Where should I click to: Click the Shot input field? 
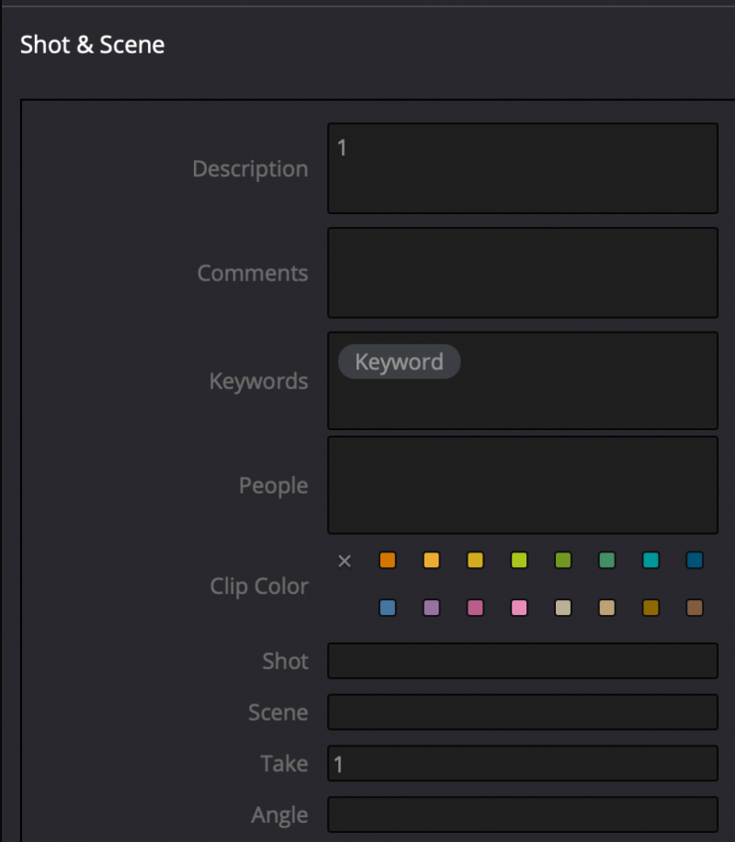pos(522,661)
